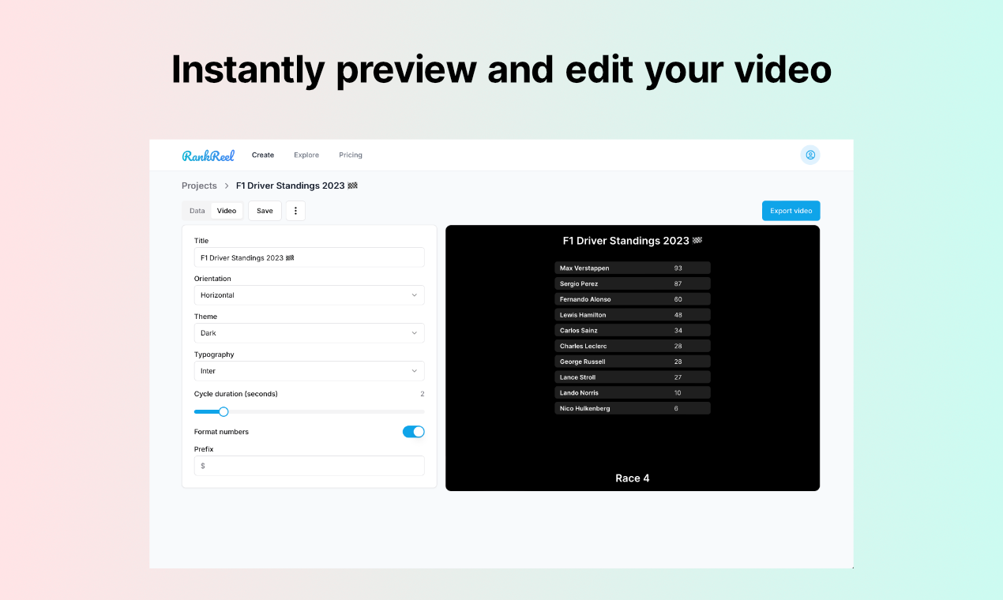Click the RankReel logo
Screen dimensions: 1003x600
(208, 156)
